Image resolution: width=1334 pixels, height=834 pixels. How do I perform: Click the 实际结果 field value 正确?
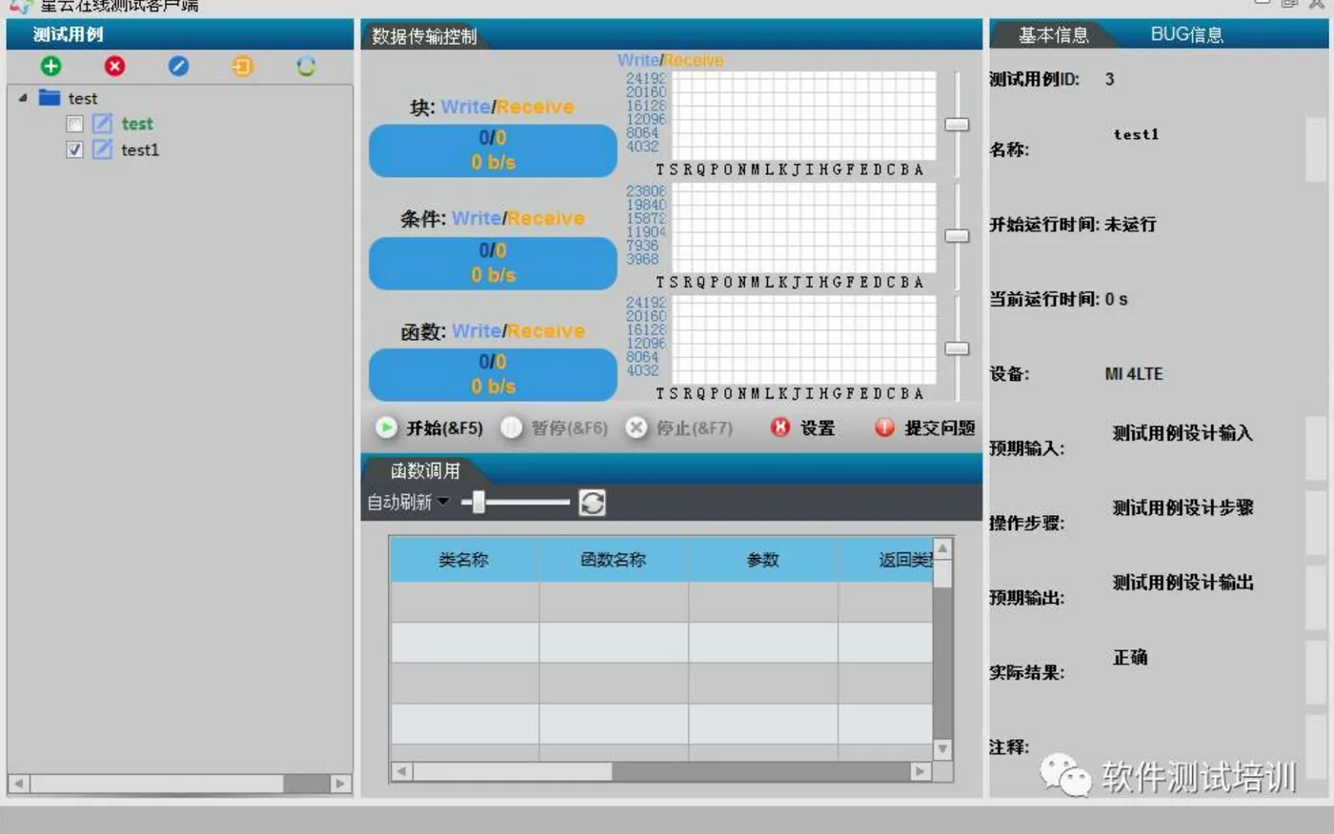tap(1130, 657)
